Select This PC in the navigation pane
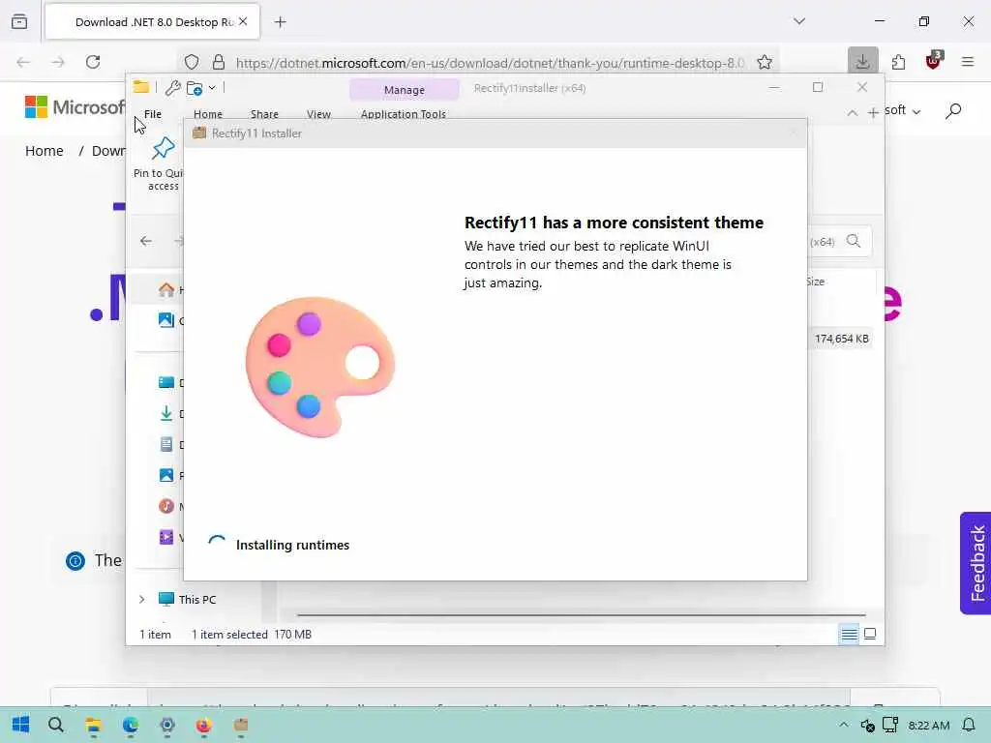This screenshot has width=991, height=743. pos(196,599)
